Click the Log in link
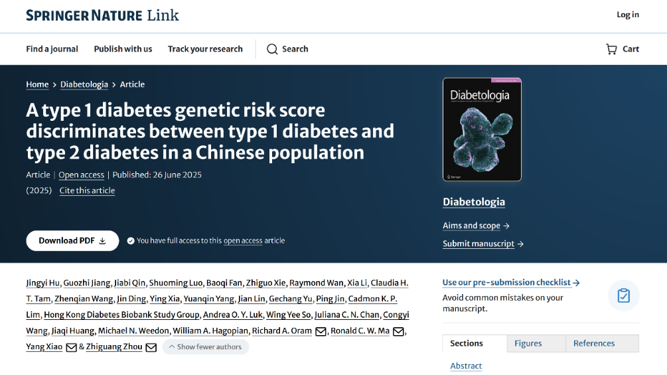This screenshot has width=667, height=375. 627,15
